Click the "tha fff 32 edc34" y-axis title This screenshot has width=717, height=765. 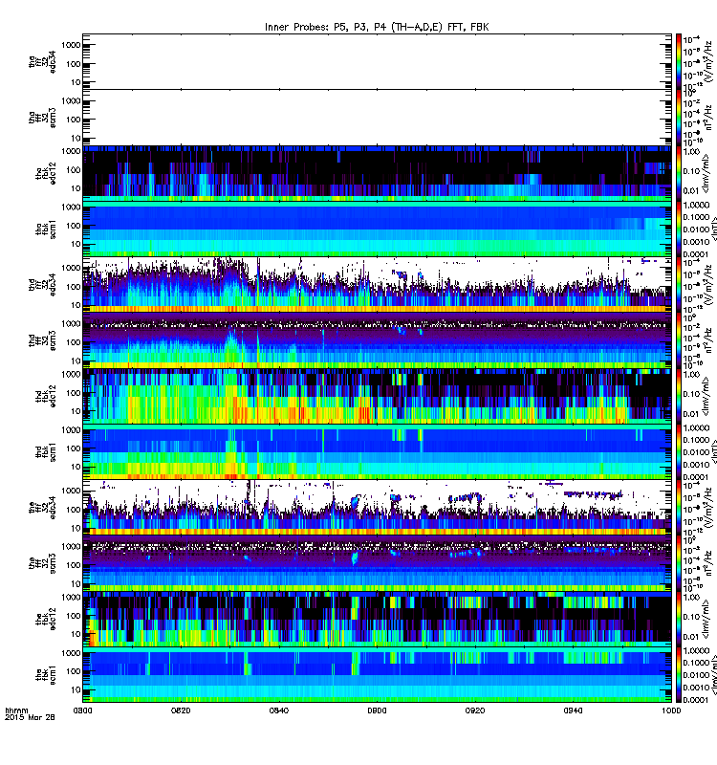(x=42, y=61)
